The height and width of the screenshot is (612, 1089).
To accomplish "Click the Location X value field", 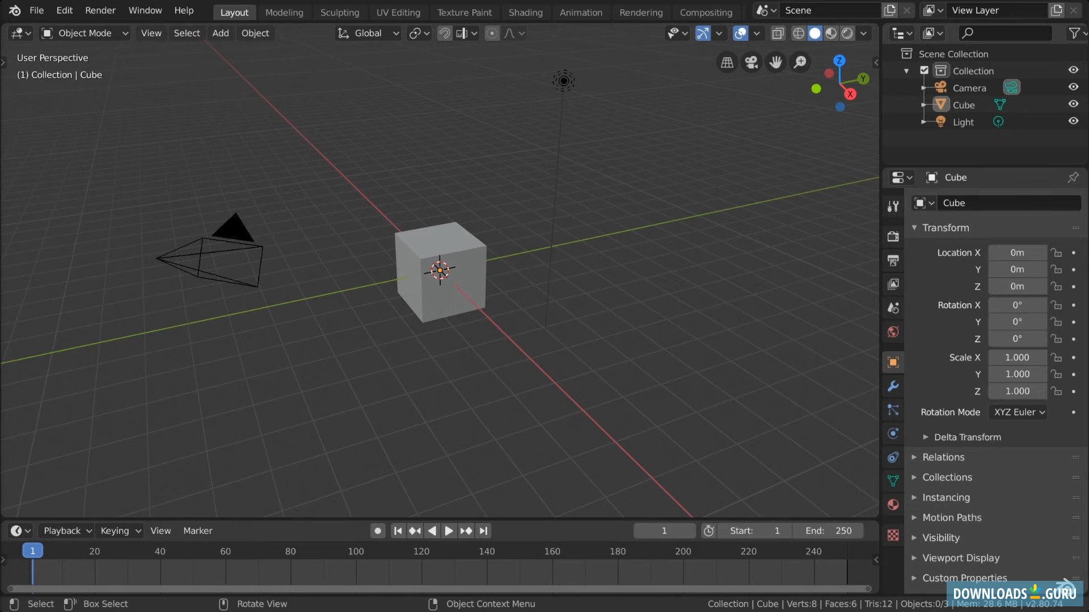I will click(x=1017, y=253).
